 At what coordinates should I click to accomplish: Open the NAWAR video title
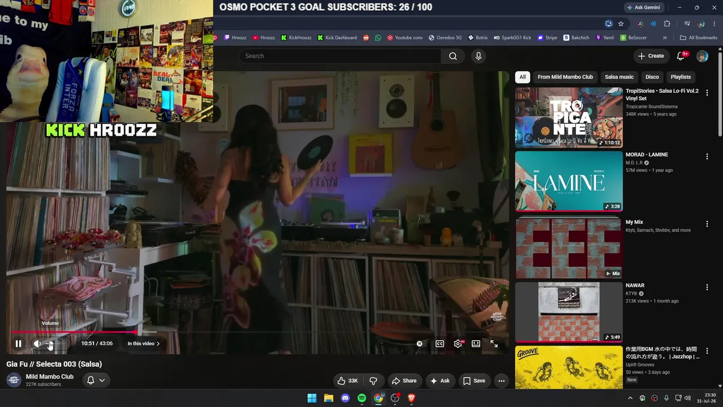tap(635, 285)
